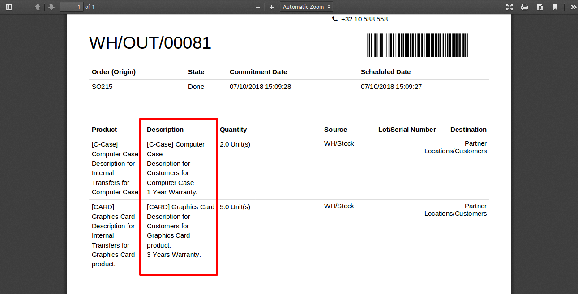Click the Lot/Serial Number header
Viewport: 578px width, 294px height.
[x=407, y=130]
